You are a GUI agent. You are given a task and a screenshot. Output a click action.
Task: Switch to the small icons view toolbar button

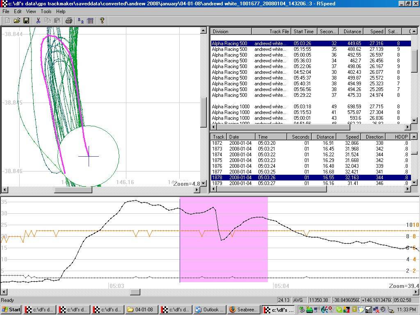81,21
